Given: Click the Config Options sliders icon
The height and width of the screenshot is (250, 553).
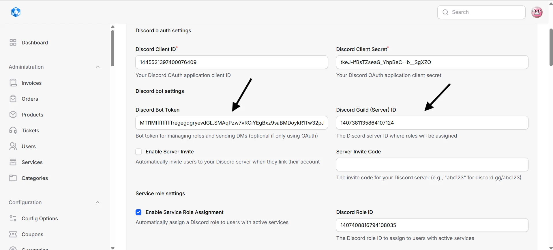Looking at the screenshot, I should coord(13,218).
